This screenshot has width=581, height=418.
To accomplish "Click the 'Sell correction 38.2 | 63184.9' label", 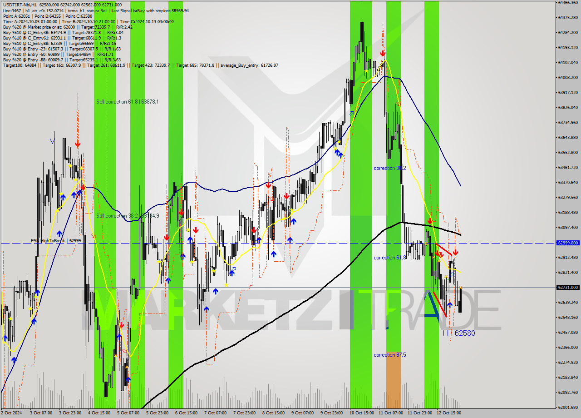I will pos(128,216).
